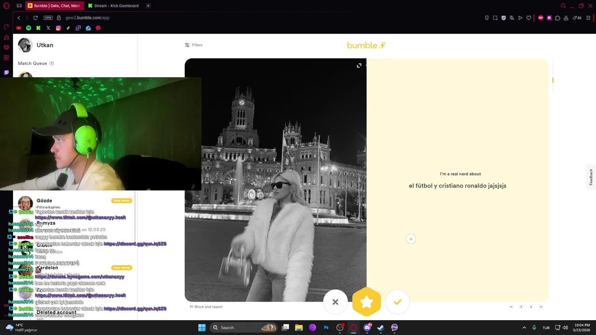Image resolution: width=596 pixels, height=335 pixels.
Task: Click the pinboard pin icon in toolbar
Action: coord(487,18)
